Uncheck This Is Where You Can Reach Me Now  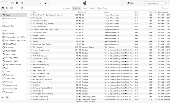coord(31,15)
